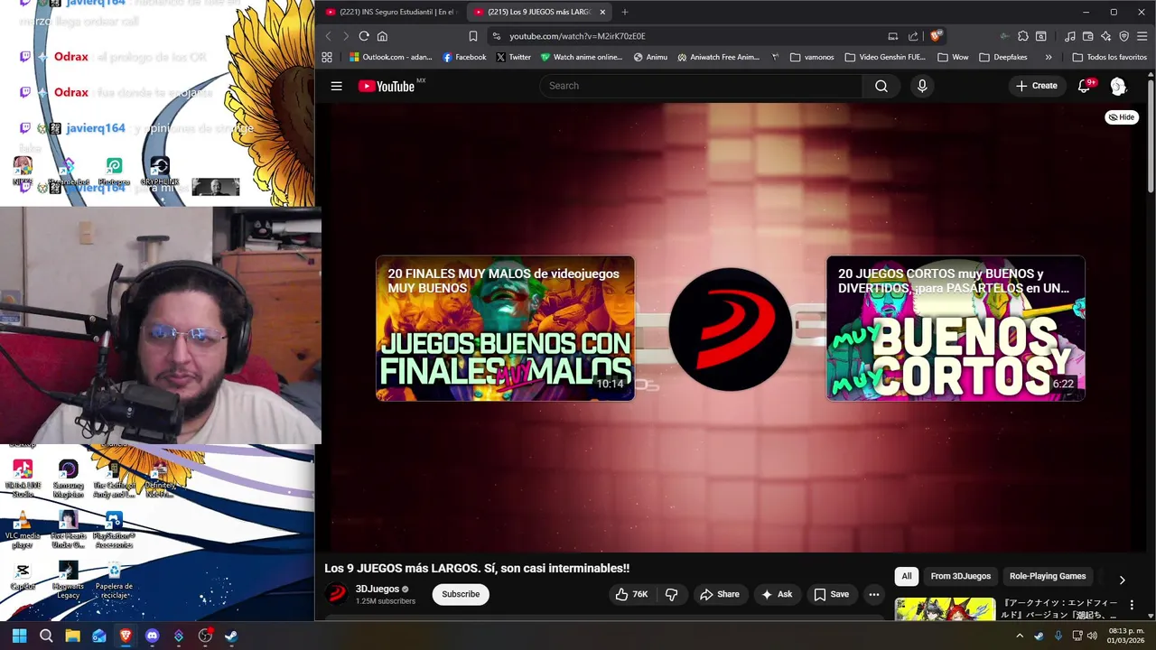Focus the YouTube search field

tap(702, 86)
